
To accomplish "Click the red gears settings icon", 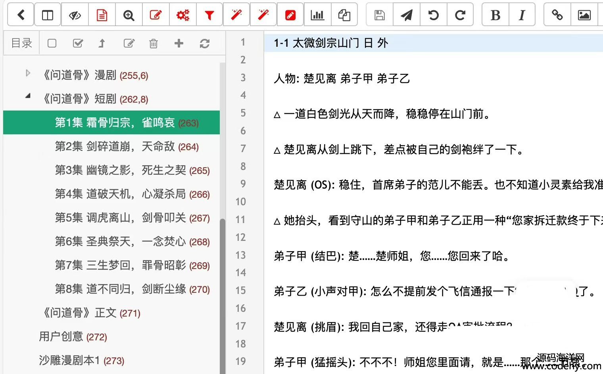I will pos(182,15).
